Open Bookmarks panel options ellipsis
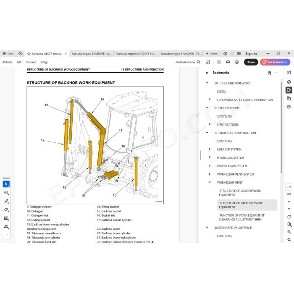The width and height of the screenshot is (294, 294). 277,73
